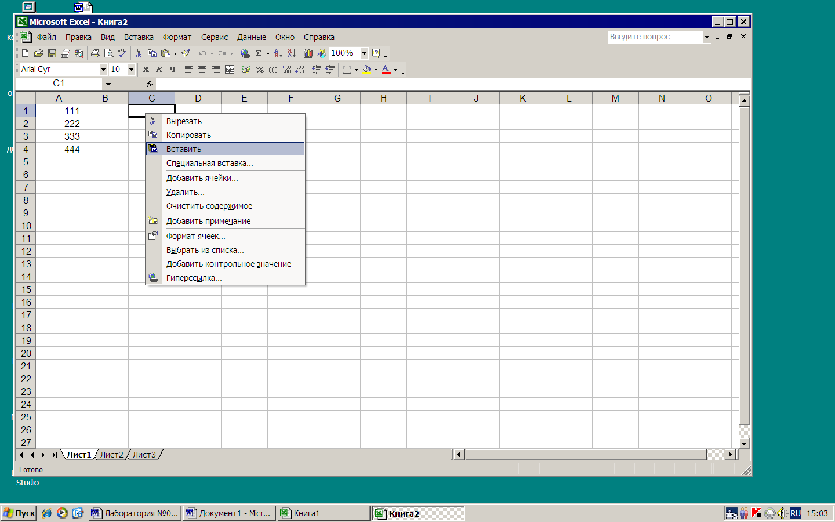Sort descending with the toolbar icon

pyautogui.click(x=292, y=53)
